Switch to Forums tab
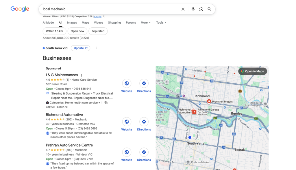Viewport: 296px width, 170px height. (x=131, y=22)
